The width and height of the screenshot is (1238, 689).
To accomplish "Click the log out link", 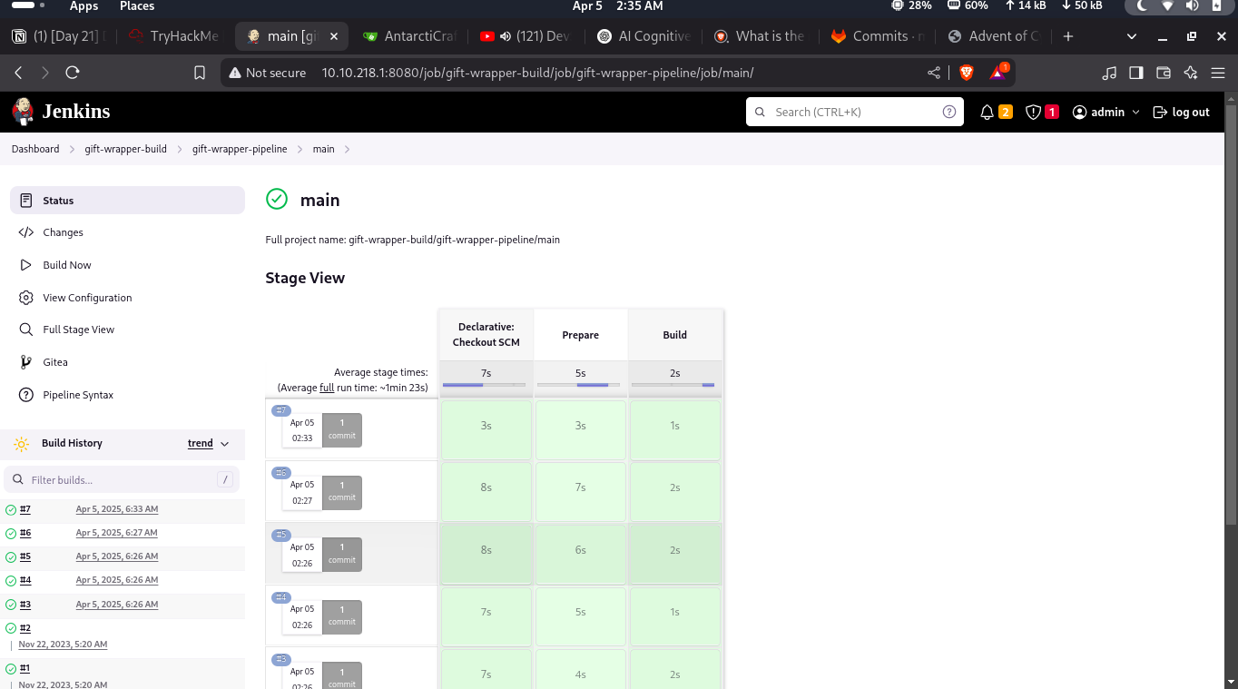I will (x=1181, y=112).
